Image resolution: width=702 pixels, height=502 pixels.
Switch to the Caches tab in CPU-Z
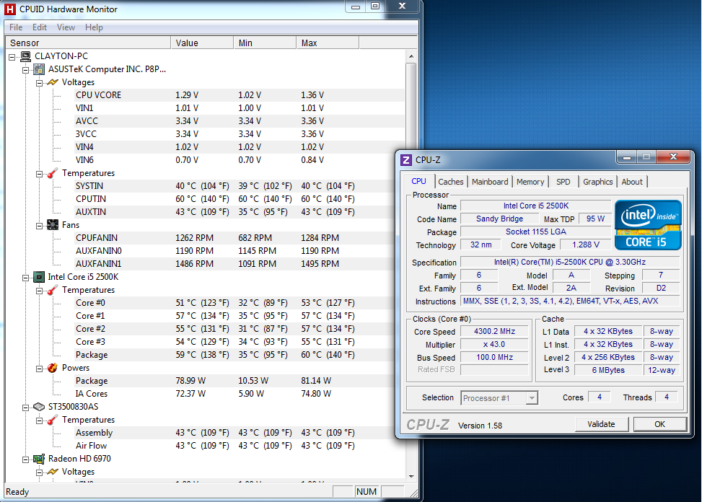(450, 182)
